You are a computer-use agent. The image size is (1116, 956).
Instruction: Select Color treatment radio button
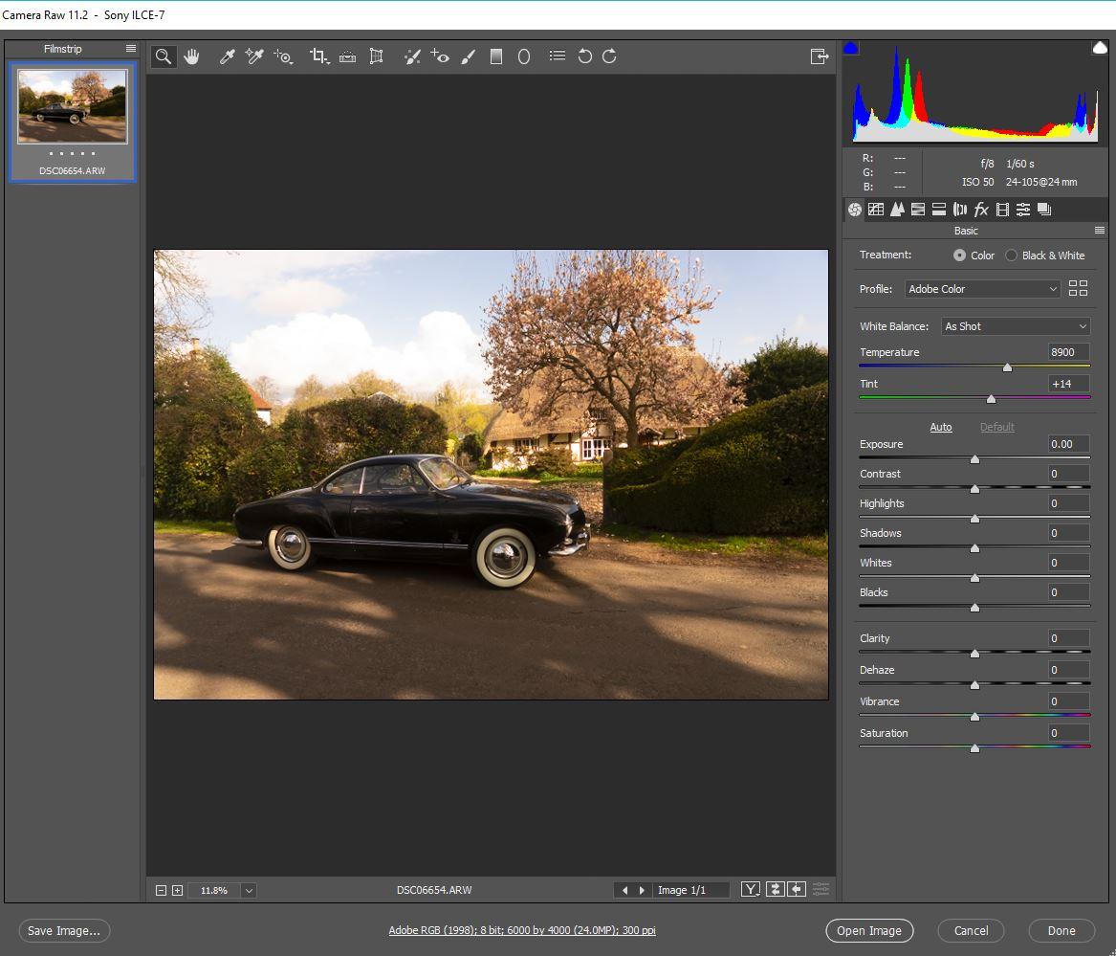point(959,256)
